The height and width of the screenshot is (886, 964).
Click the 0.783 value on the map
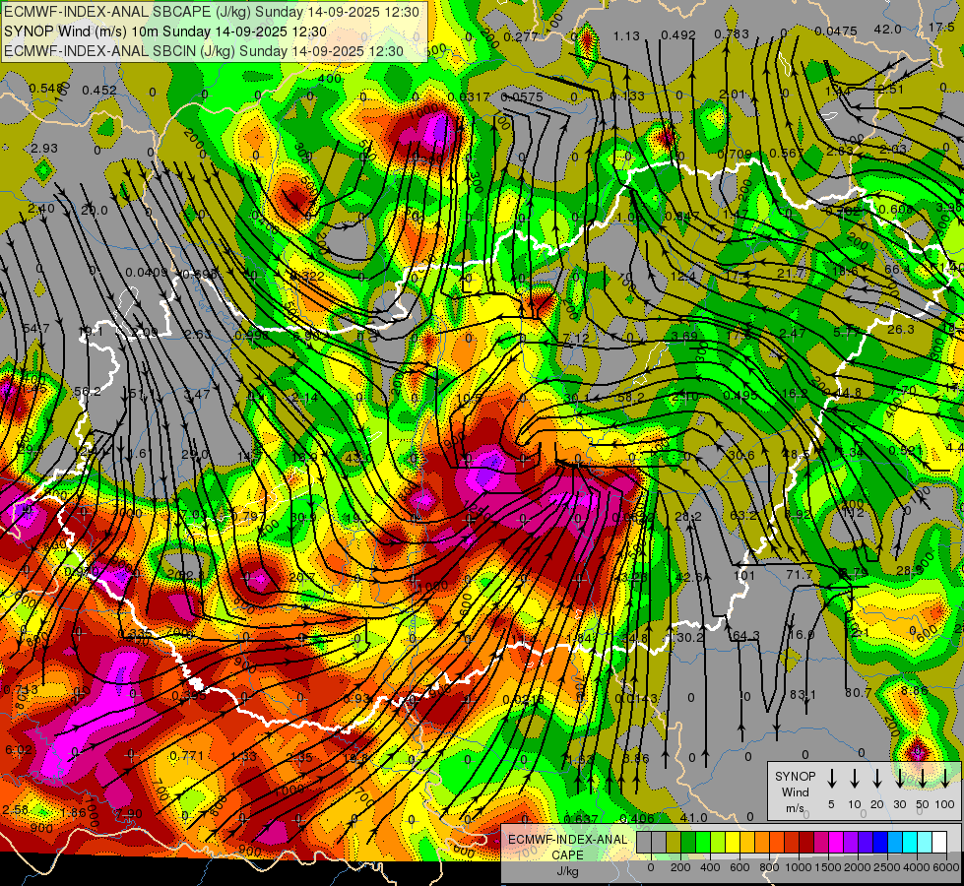coord(732,33)
